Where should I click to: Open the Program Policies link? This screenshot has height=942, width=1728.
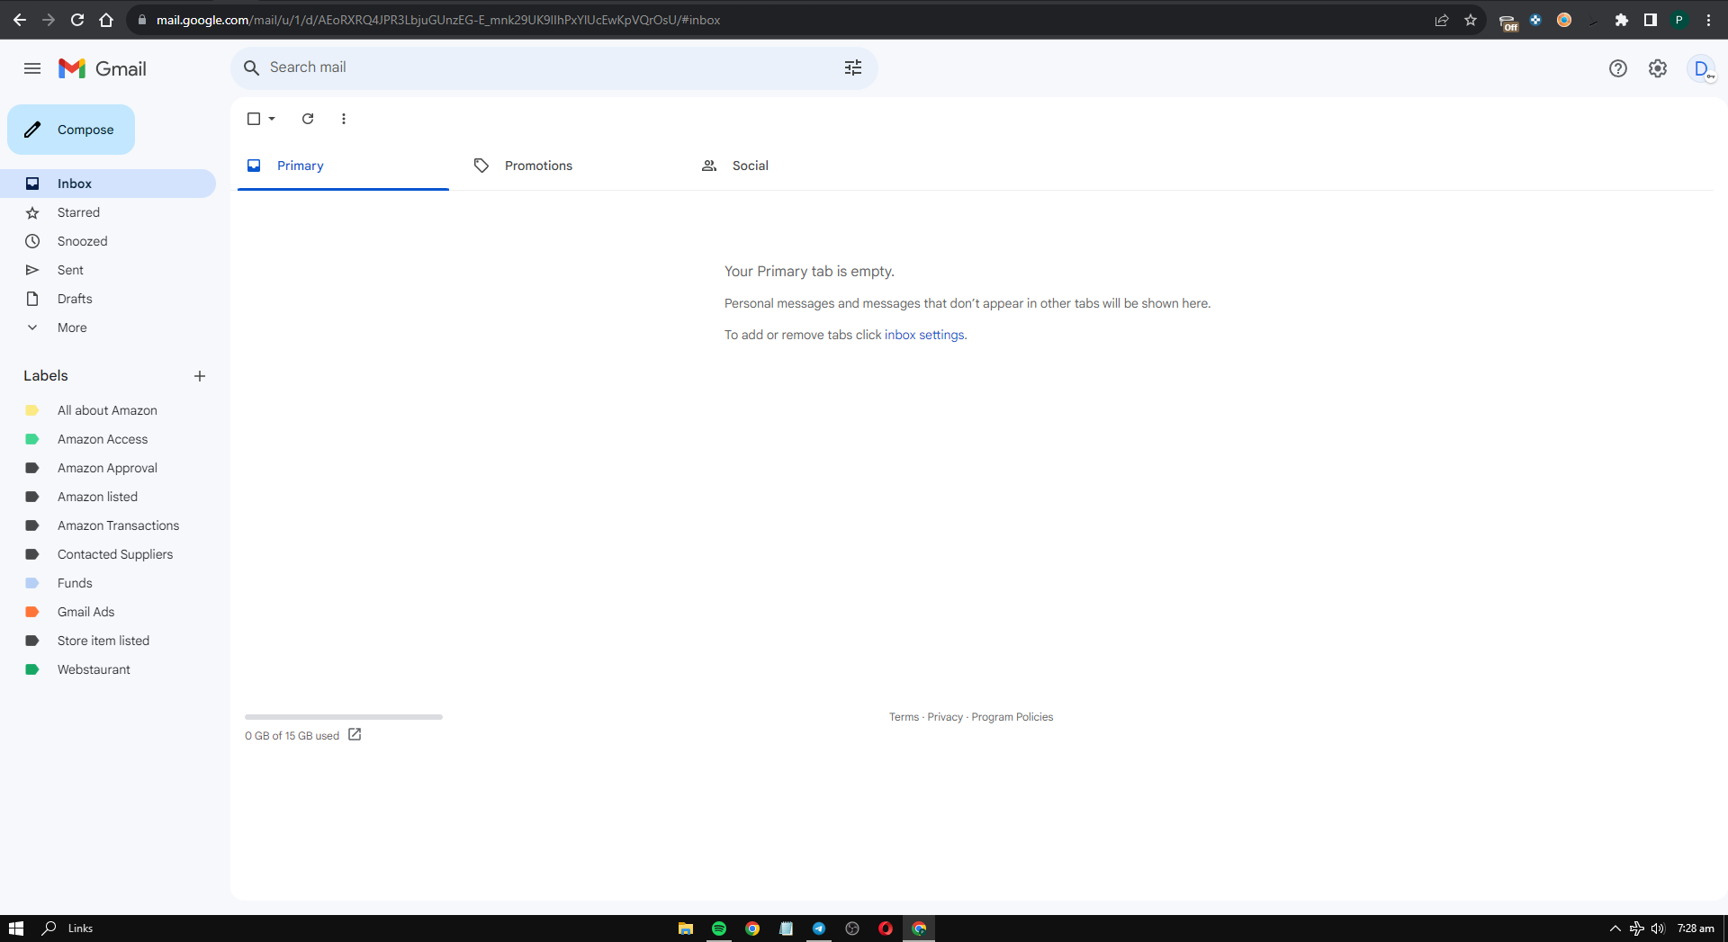tap(1012, 717)
